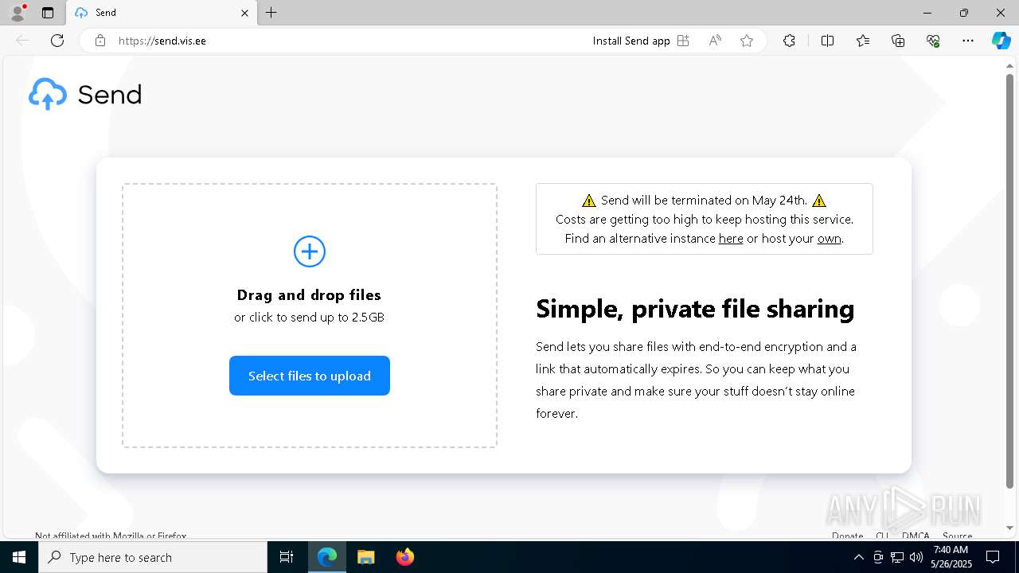Refresh the page with reload icon
Screen dimensions: 1019x573
click(57, 41)
